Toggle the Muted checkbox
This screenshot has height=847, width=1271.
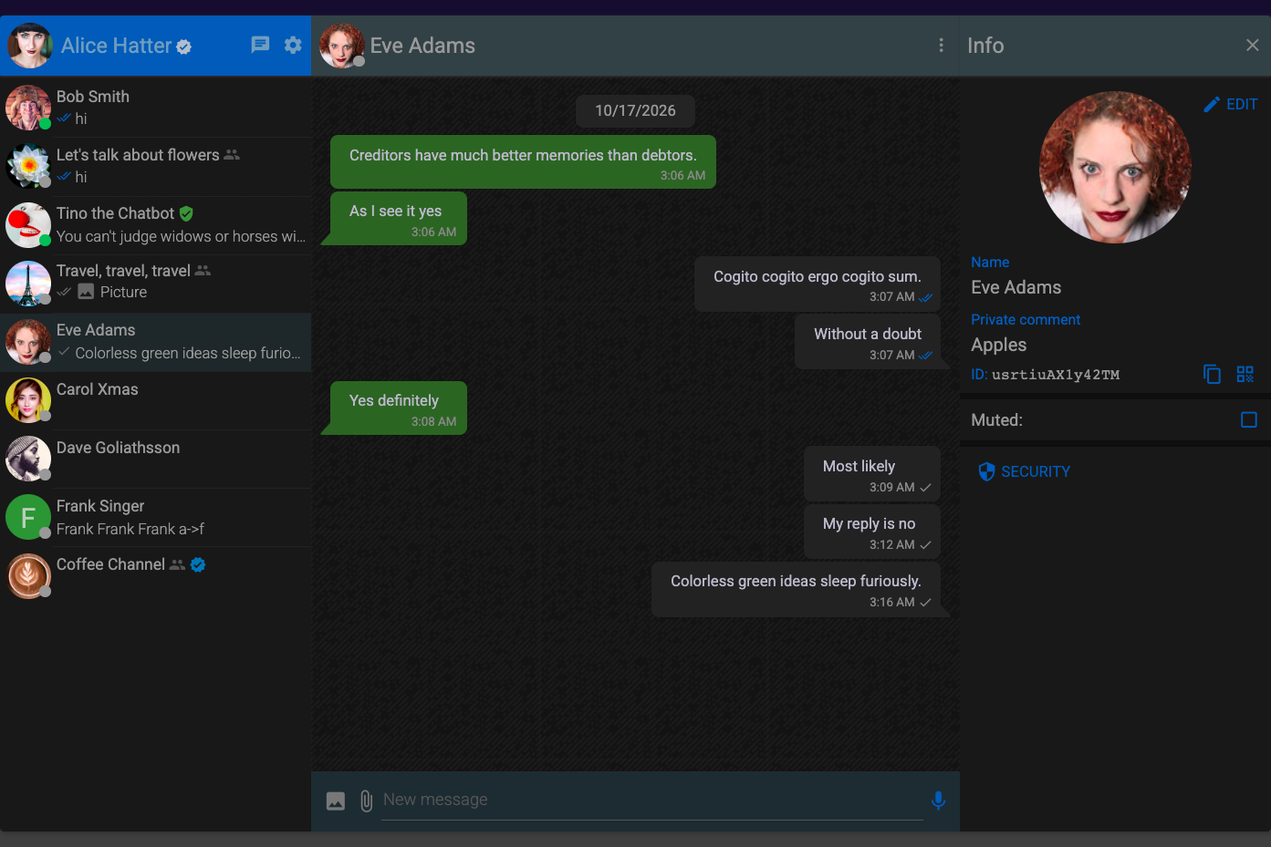(1249, 419)
